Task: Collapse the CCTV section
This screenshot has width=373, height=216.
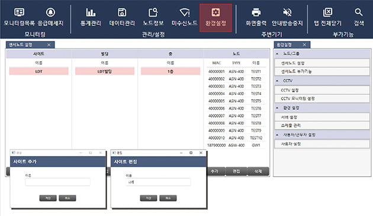Action: [x=277, y=81]
